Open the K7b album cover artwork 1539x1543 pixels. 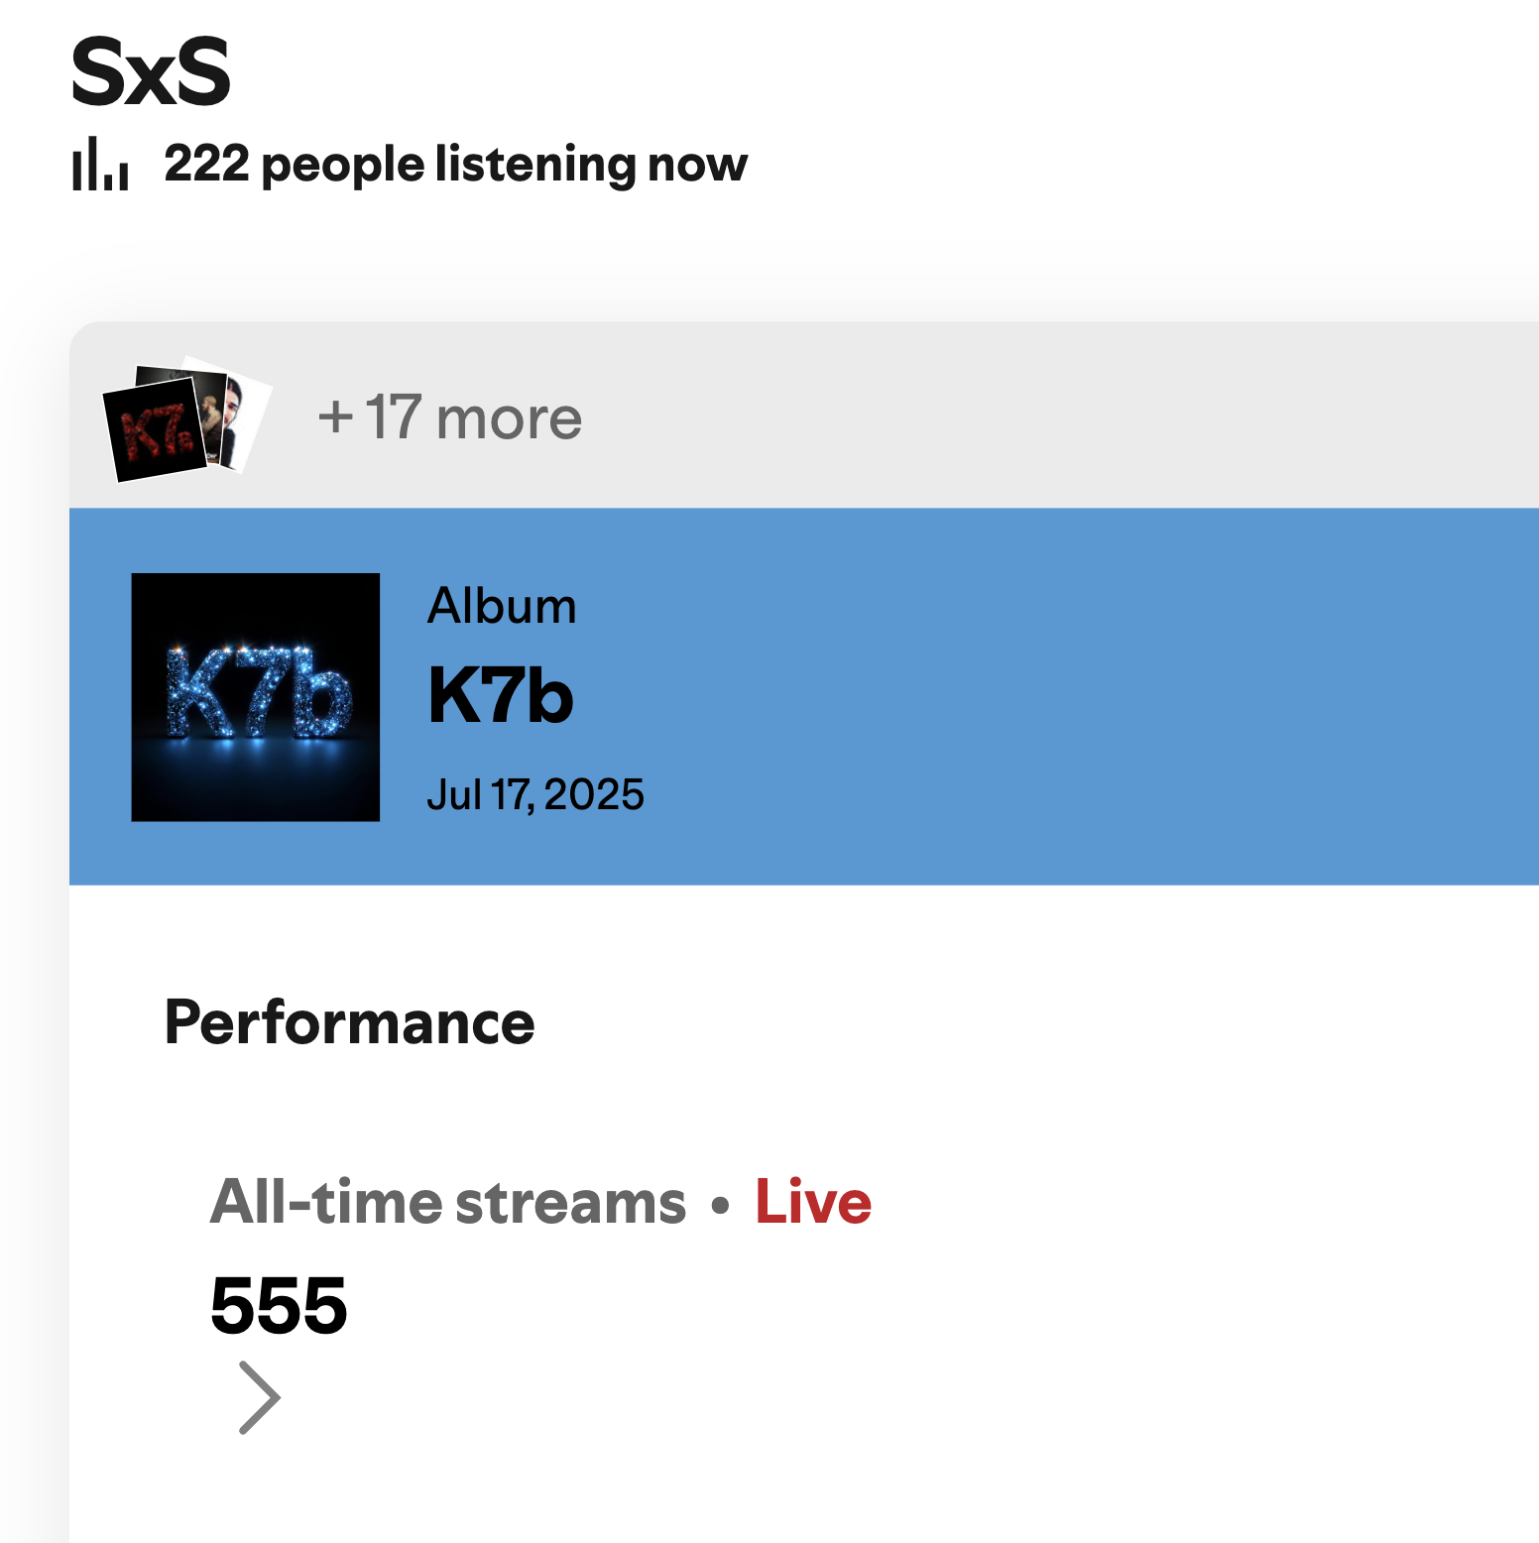tap(256, 697)
